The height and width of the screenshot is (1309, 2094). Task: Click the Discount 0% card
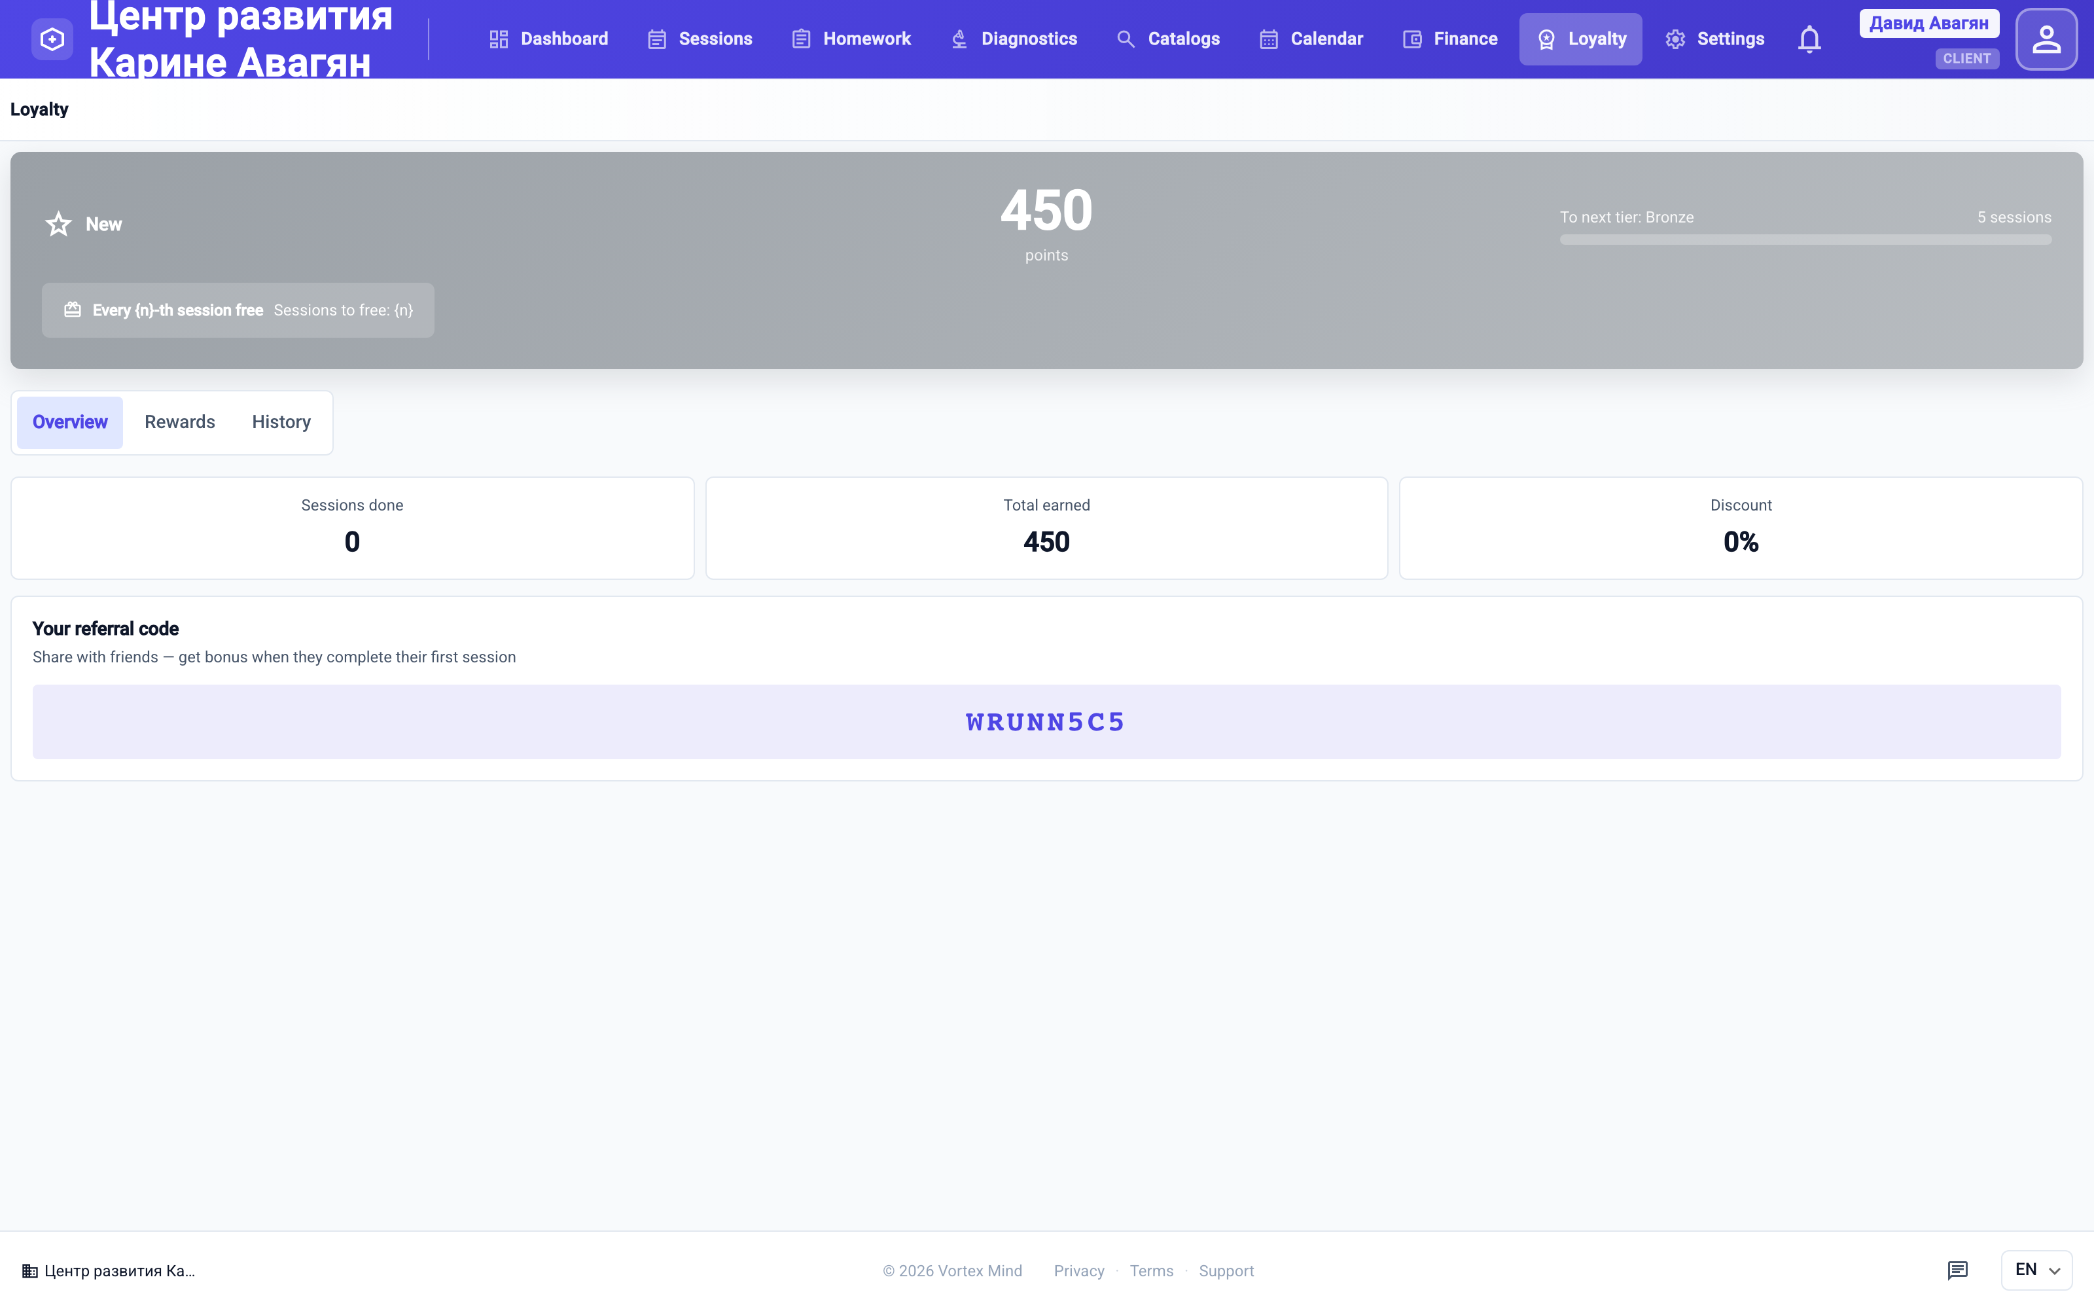[1741, 528]
